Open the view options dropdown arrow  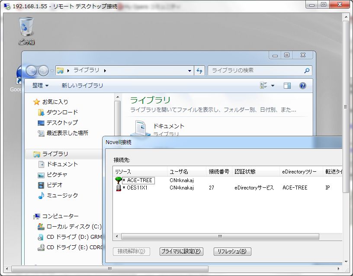(273, 86)
